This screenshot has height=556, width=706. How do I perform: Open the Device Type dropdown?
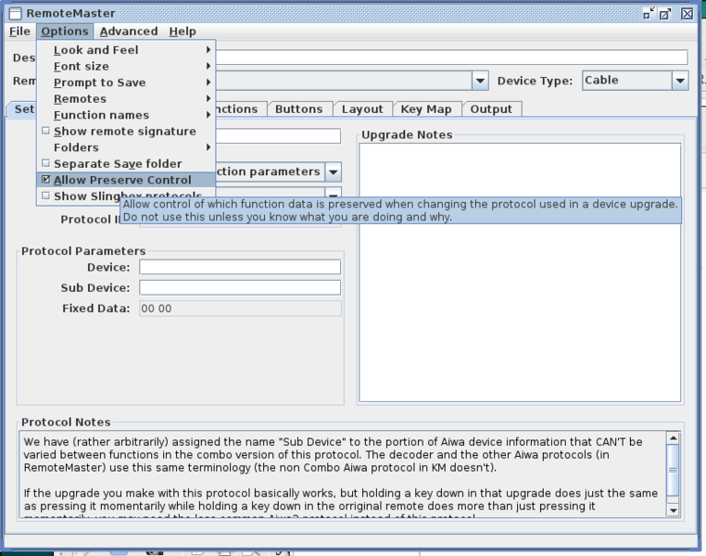(680, 81)
